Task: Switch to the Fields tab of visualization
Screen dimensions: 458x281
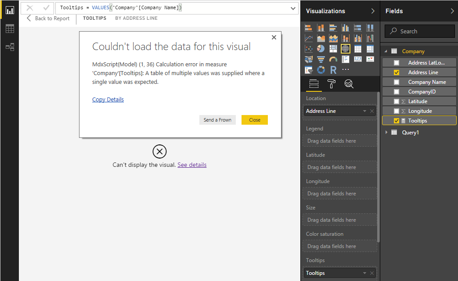Action: [x=314, y=84]
